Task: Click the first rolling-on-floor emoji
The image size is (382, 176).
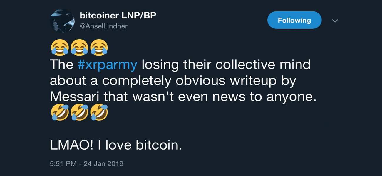Action: point(60,112)
